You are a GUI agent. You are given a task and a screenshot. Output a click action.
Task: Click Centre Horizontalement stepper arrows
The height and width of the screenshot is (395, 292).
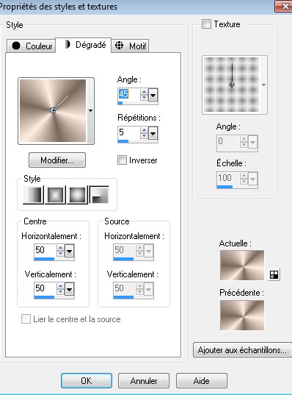(60, 250)
